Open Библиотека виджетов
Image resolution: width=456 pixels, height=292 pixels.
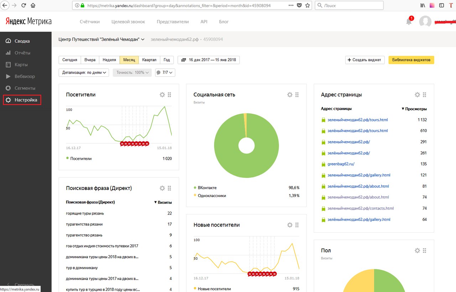pyautogui.click(x=411, y=60)
